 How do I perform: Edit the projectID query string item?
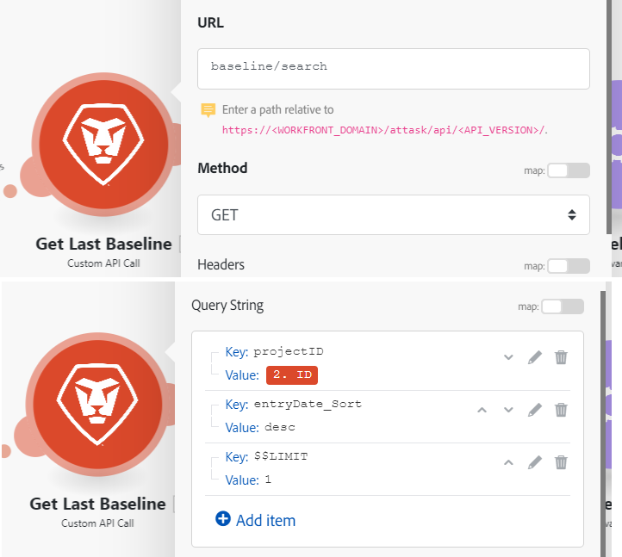(x=535, y=357)
